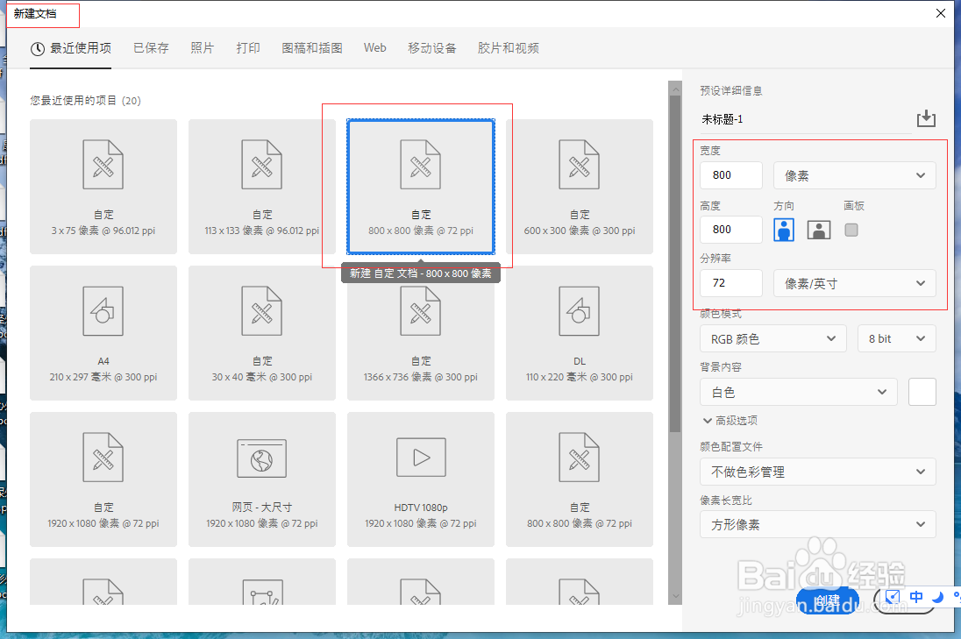Open the 网页 - 大尺寸 preset
Image resolution: width=961 pixels, height=639 pixels.
(261, 479)
